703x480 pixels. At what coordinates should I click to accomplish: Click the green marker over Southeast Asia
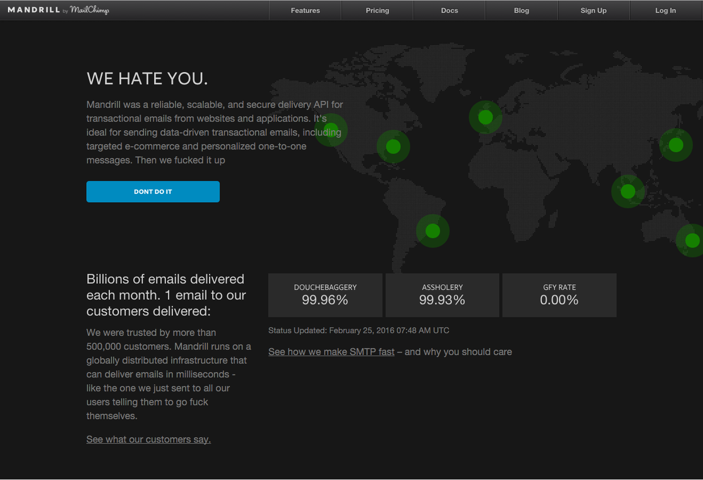click(x=628, y=191)
